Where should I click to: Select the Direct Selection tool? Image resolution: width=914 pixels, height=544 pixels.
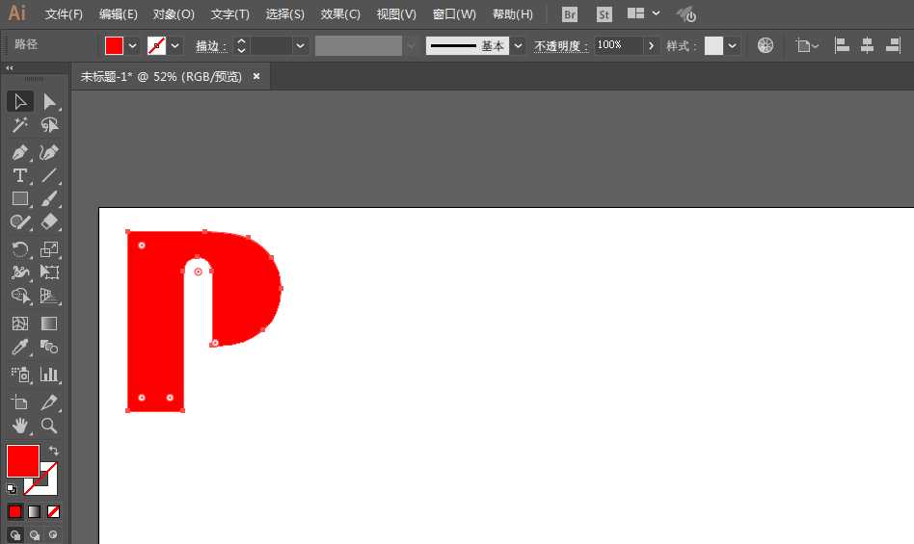pos(49,102)
